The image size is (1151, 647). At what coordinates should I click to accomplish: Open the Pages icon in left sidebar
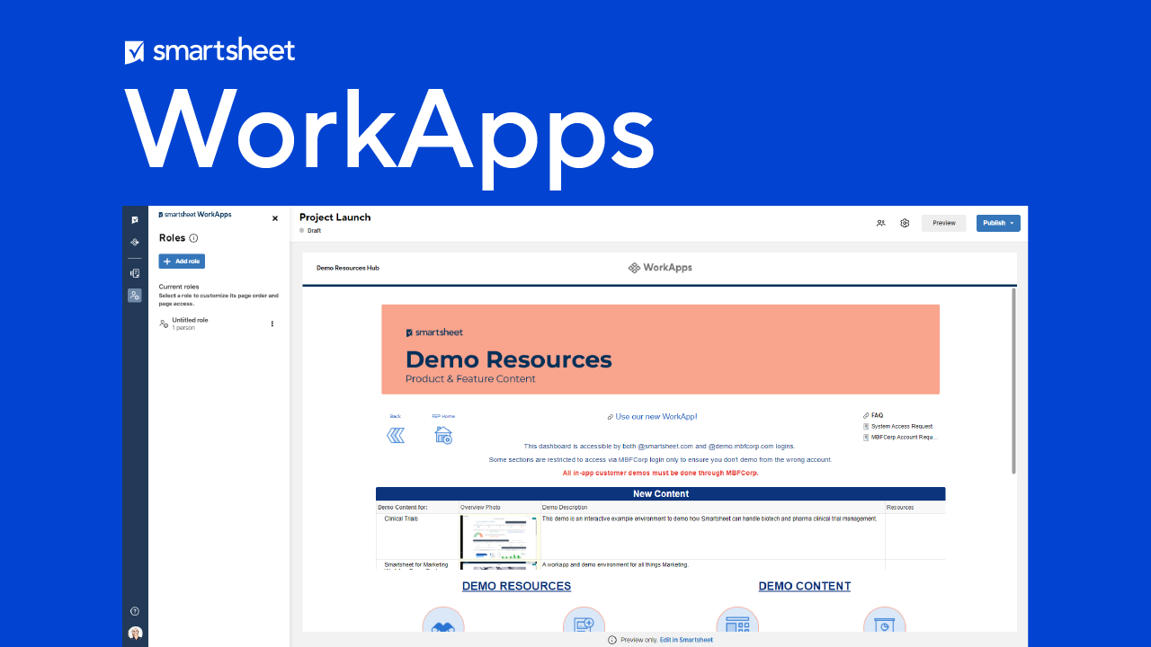(x=135, y=273)
